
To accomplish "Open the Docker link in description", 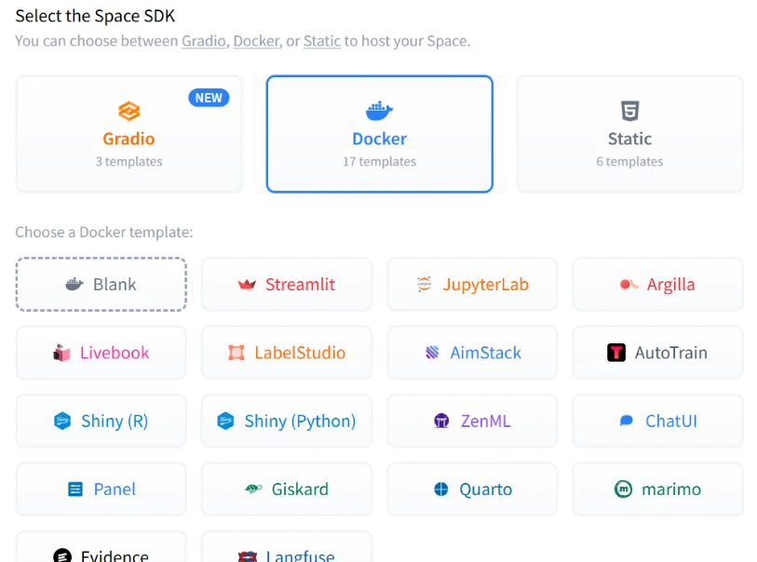I will 256,41.
